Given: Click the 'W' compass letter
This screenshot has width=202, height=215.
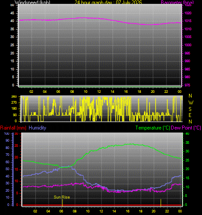Looking at the screenshot, I should 191,103.
